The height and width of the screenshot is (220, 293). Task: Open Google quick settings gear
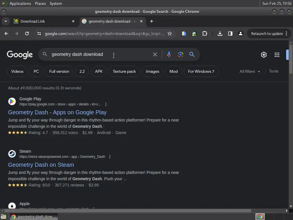tap(264, 55)
